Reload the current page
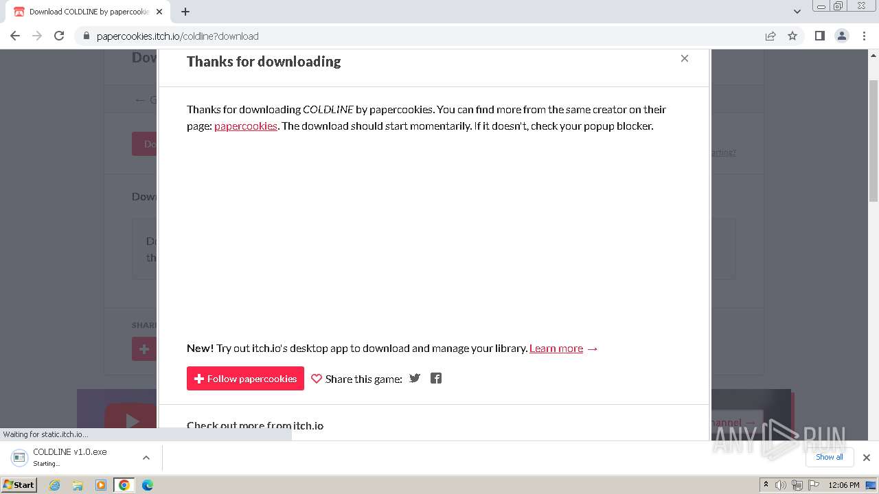This screenshot has width=879, height=494. pyautogui.click(x=59, y=36)
